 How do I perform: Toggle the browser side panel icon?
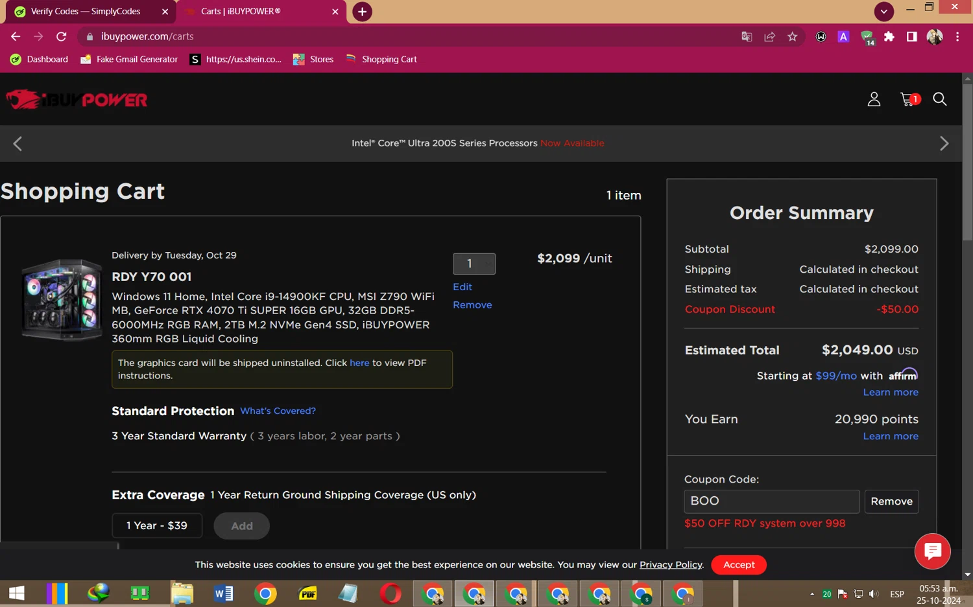911,37
